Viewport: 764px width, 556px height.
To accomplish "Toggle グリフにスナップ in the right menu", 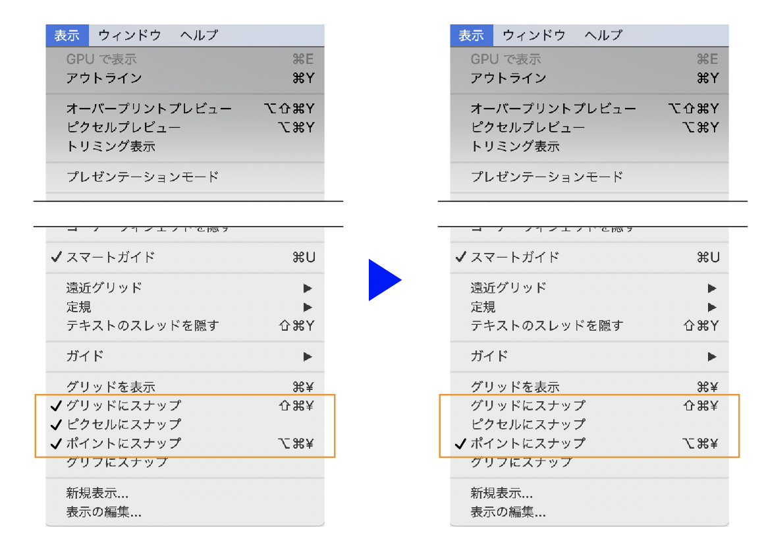I will coord(589,462).
